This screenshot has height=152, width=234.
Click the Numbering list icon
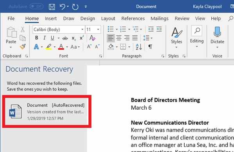pyautogui.click(x=123, y=29)
